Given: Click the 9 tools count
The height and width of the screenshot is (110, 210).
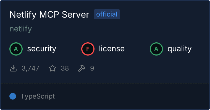Looking at the screenshot, I should pos(92,68).
